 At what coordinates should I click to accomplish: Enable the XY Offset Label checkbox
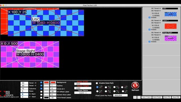pyautogui.click(x=41, y=92)
